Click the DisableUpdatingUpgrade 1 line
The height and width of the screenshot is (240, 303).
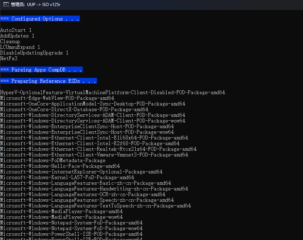click(34, 53)
